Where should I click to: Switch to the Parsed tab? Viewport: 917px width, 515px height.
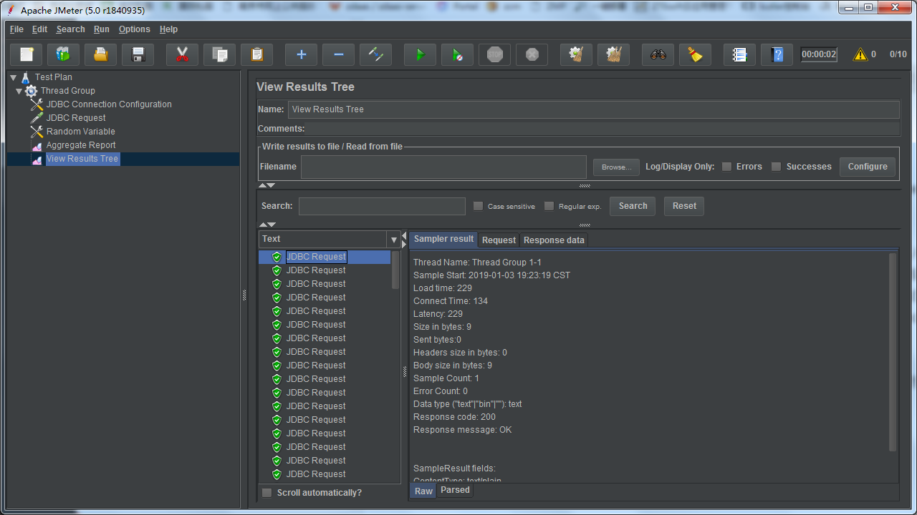(455, 490)
